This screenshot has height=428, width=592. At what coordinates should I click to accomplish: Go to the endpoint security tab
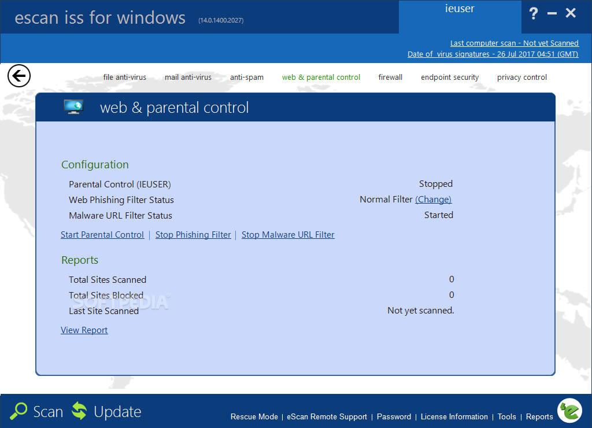(x=450, y=77)
